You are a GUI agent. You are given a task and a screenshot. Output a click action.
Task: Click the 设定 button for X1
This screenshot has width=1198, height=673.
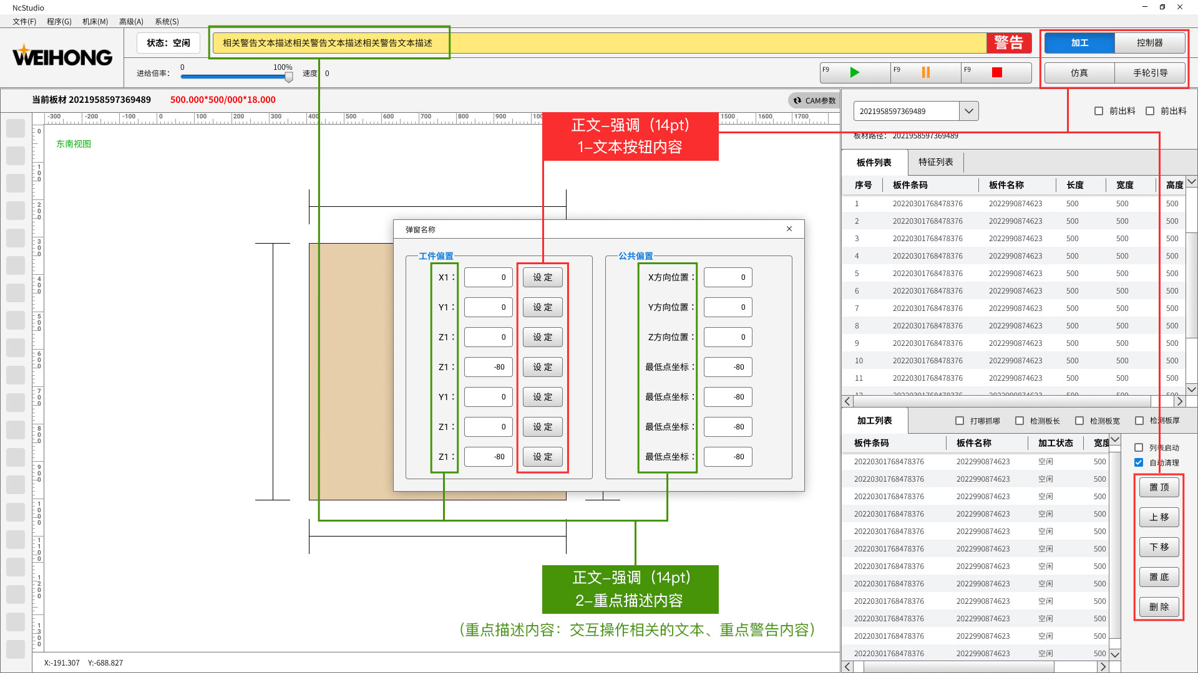(x=542, y=277)
